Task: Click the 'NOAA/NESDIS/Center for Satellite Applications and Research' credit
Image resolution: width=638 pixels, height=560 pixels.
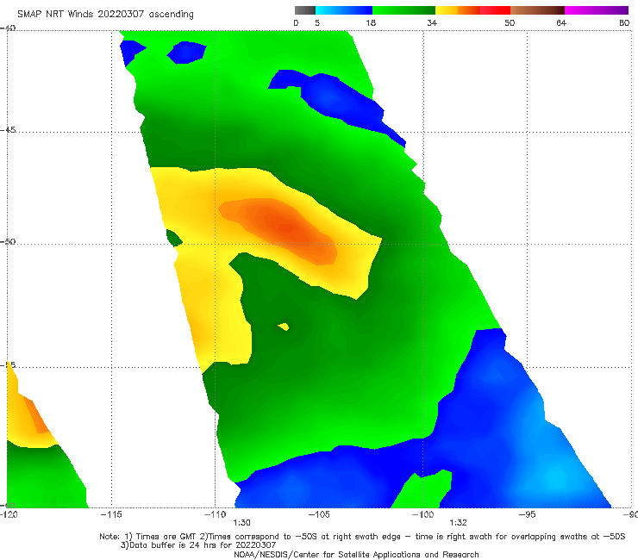Action: point(356,554)
